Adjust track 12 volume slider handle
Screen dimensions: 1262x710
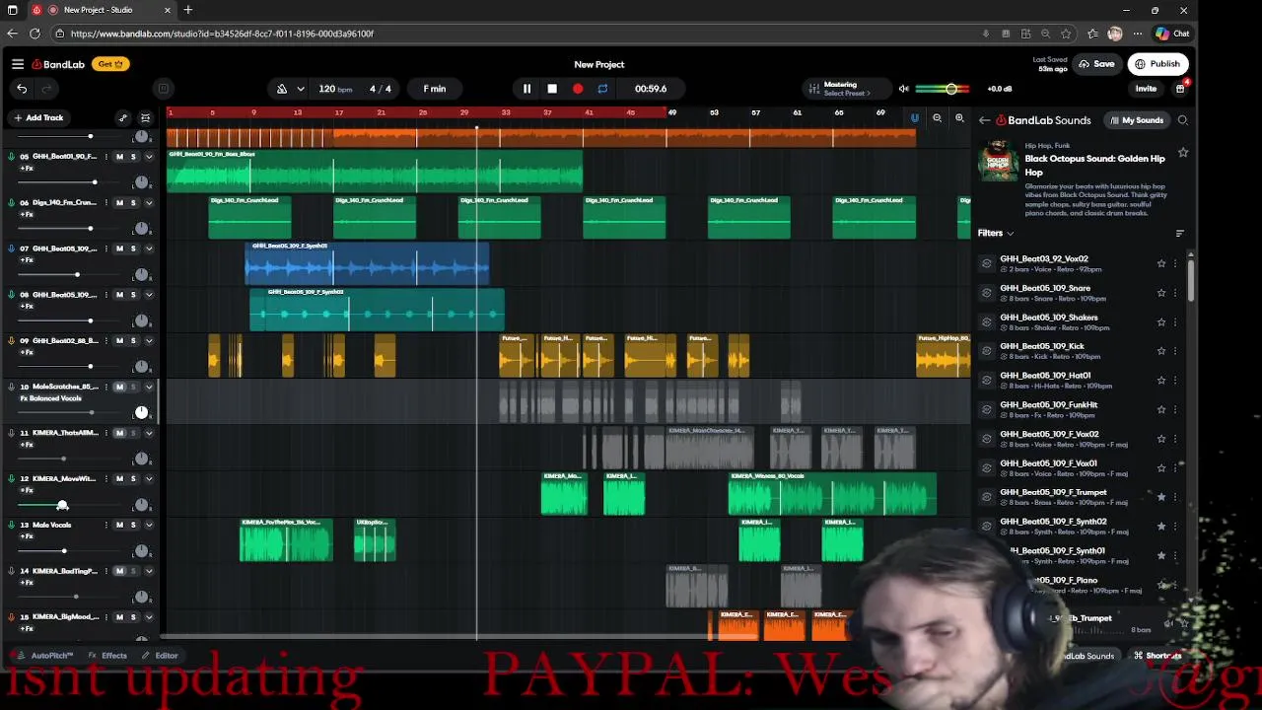tap(62, 505)
